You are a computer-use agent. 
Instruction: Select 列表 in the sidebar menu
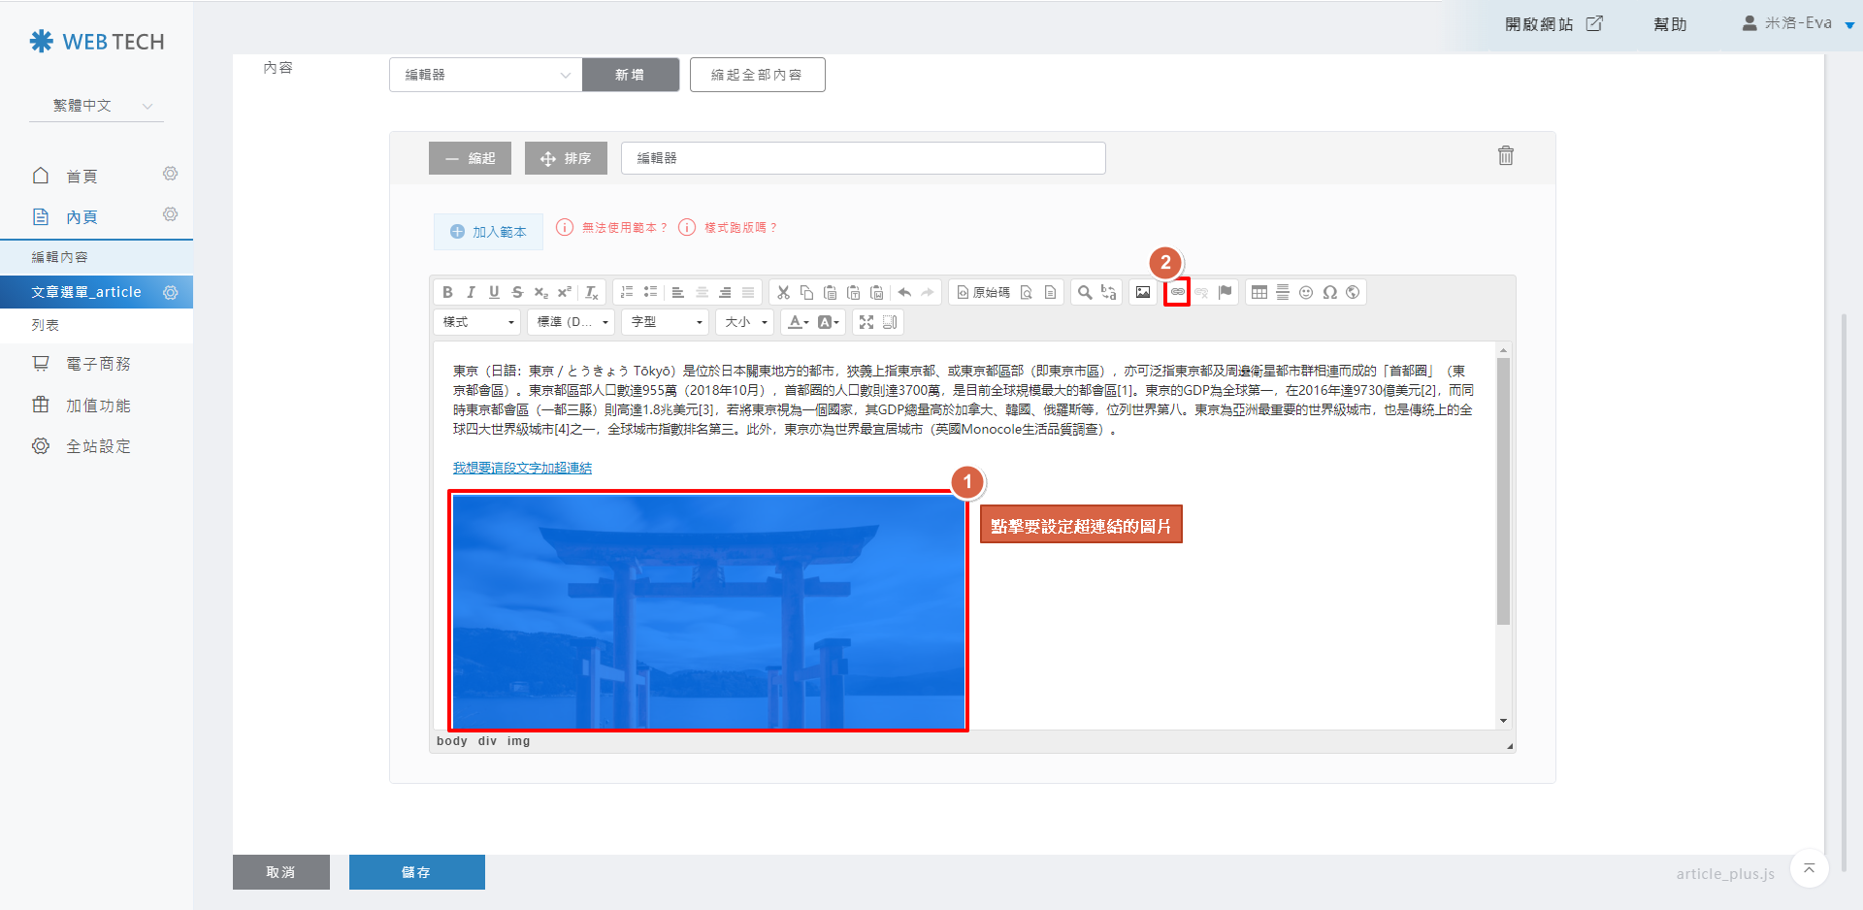[46, 325]
